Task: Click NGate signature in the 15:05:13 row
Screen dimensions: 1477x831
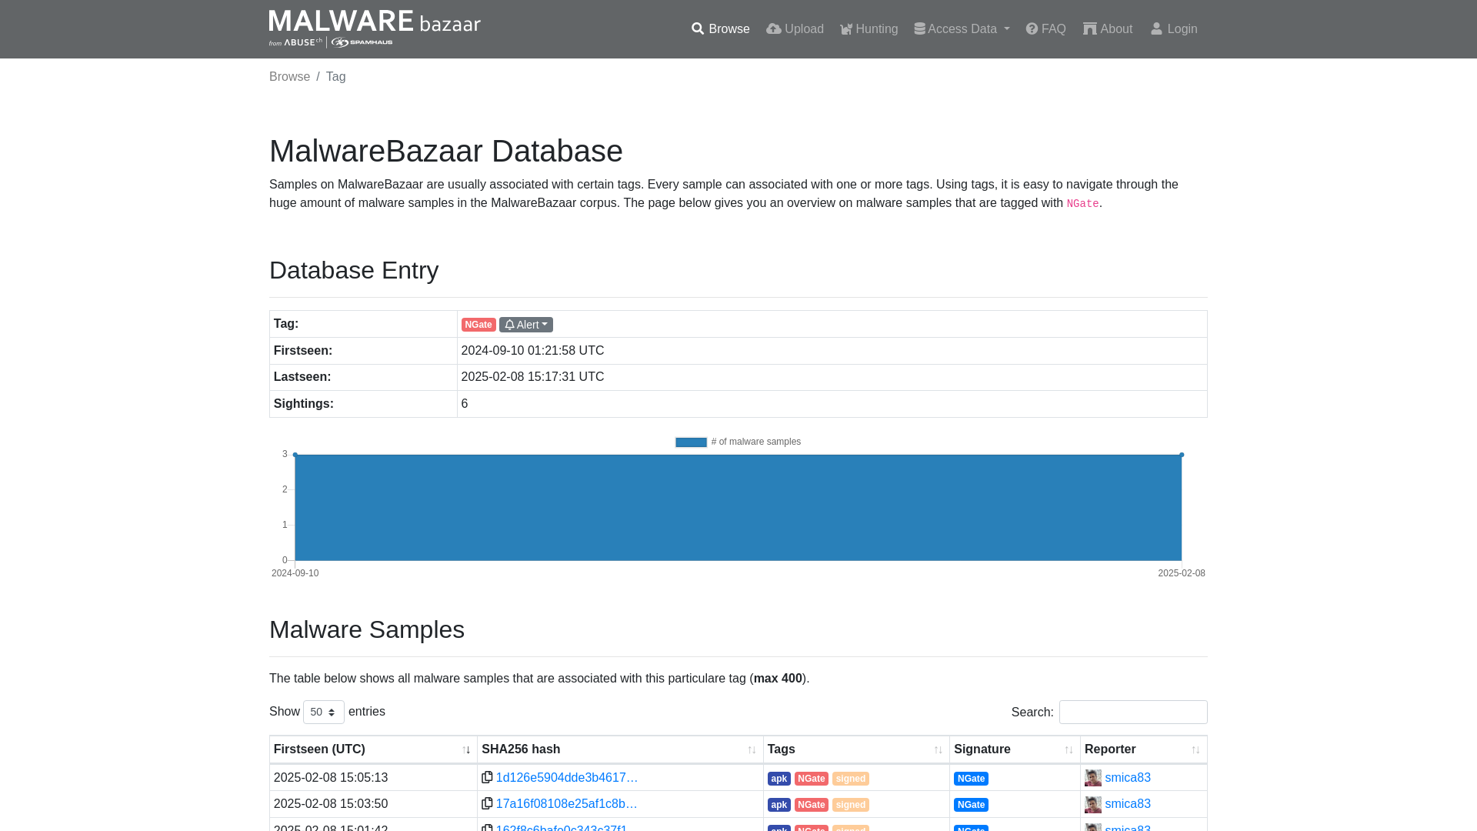Action: [x=971, y=779]
